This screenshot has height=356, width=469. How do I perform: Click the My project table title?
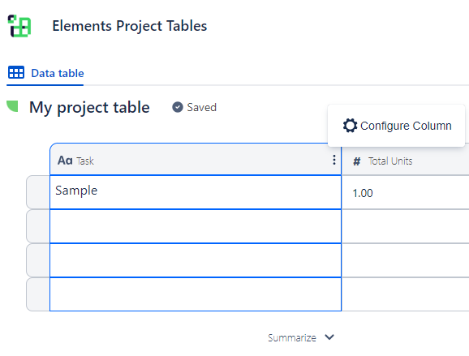pyautogui.click(x=89, y=107)
